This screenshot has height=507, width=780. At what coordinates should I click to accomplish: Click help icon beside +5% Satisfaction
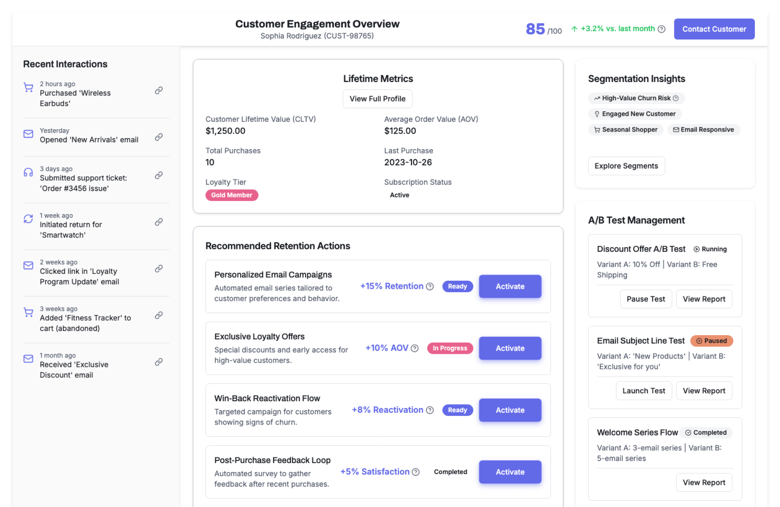(416, 472)
